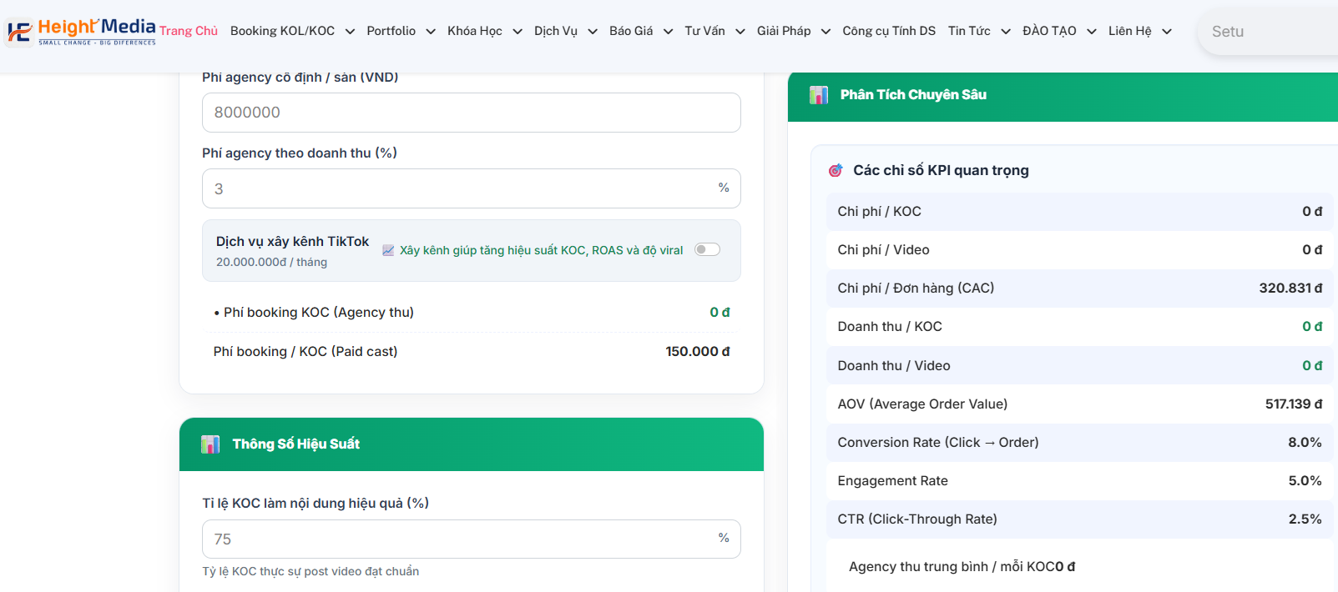Click the chart icon on Phân Tích Chuyên Sâu header
The width and height of the screenshot is (1338, 592).
[819, 94]
